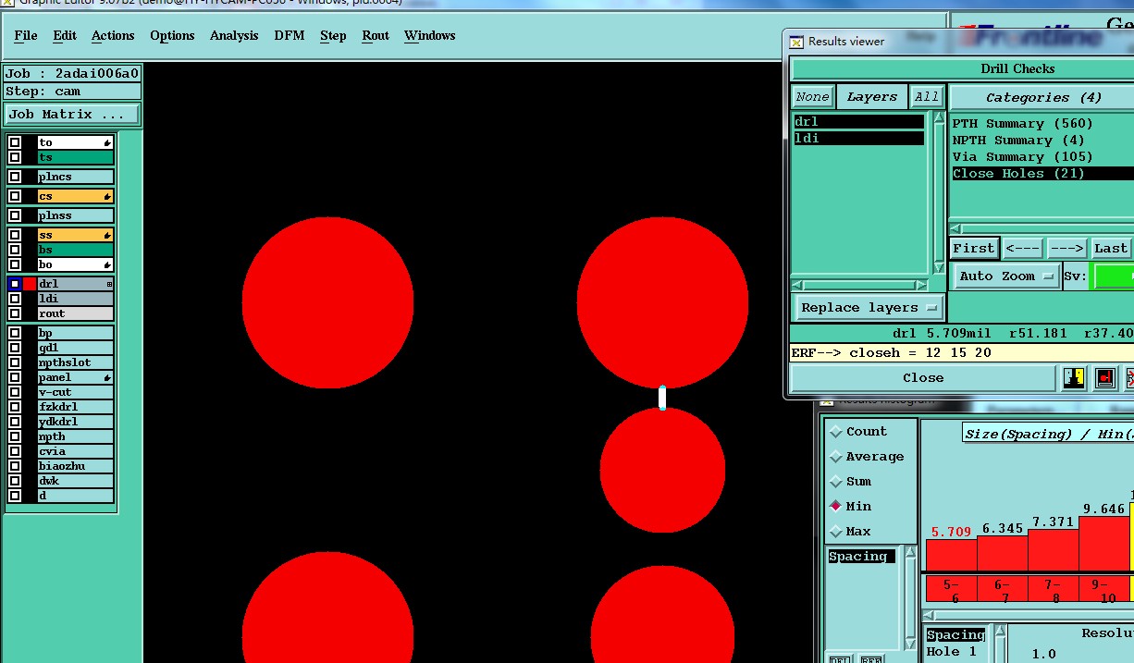Open the File menu
1134x663 pixels.
(26, 35)
